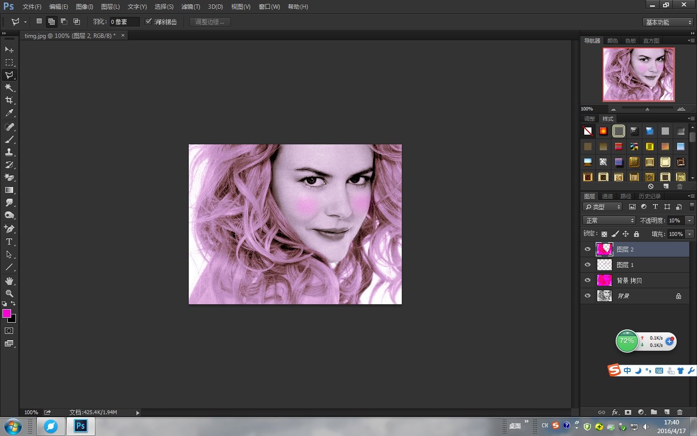The width and height of the screenshot is (697, 436).
Task: Select the Move tool at toolbar top
Action: [9, 50]
